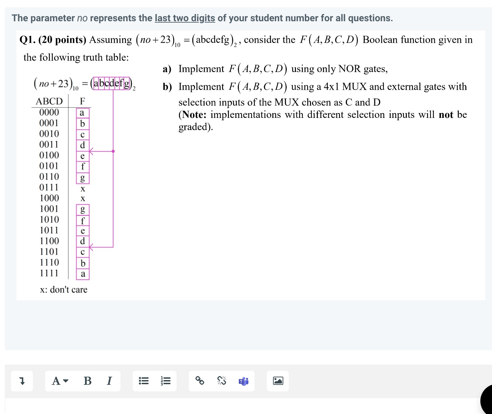
Task: Remove a link with the unlink icon
Action: [221, 381]
